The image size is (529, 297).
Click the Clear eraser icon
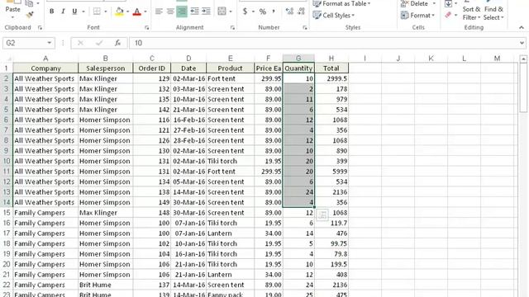tap(448, 15)
